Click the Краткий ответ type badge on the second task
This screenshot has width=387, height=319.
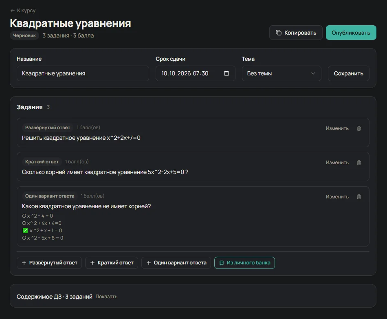click(x=42, y=162)
